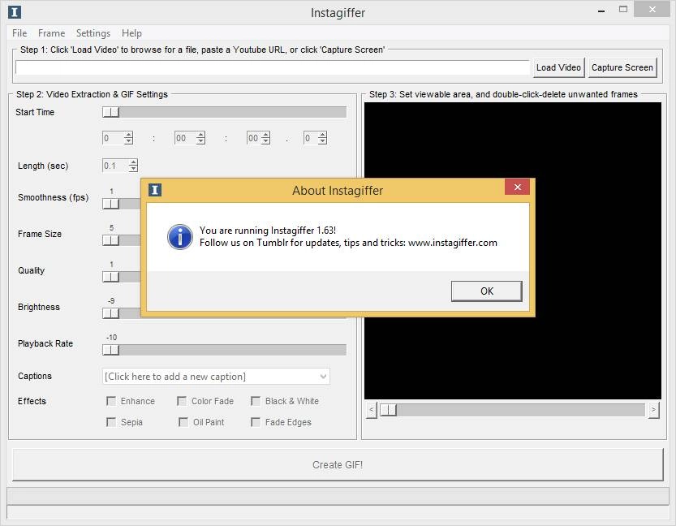Click the black video preview area

pyautogui.click(x=513, y=251)
